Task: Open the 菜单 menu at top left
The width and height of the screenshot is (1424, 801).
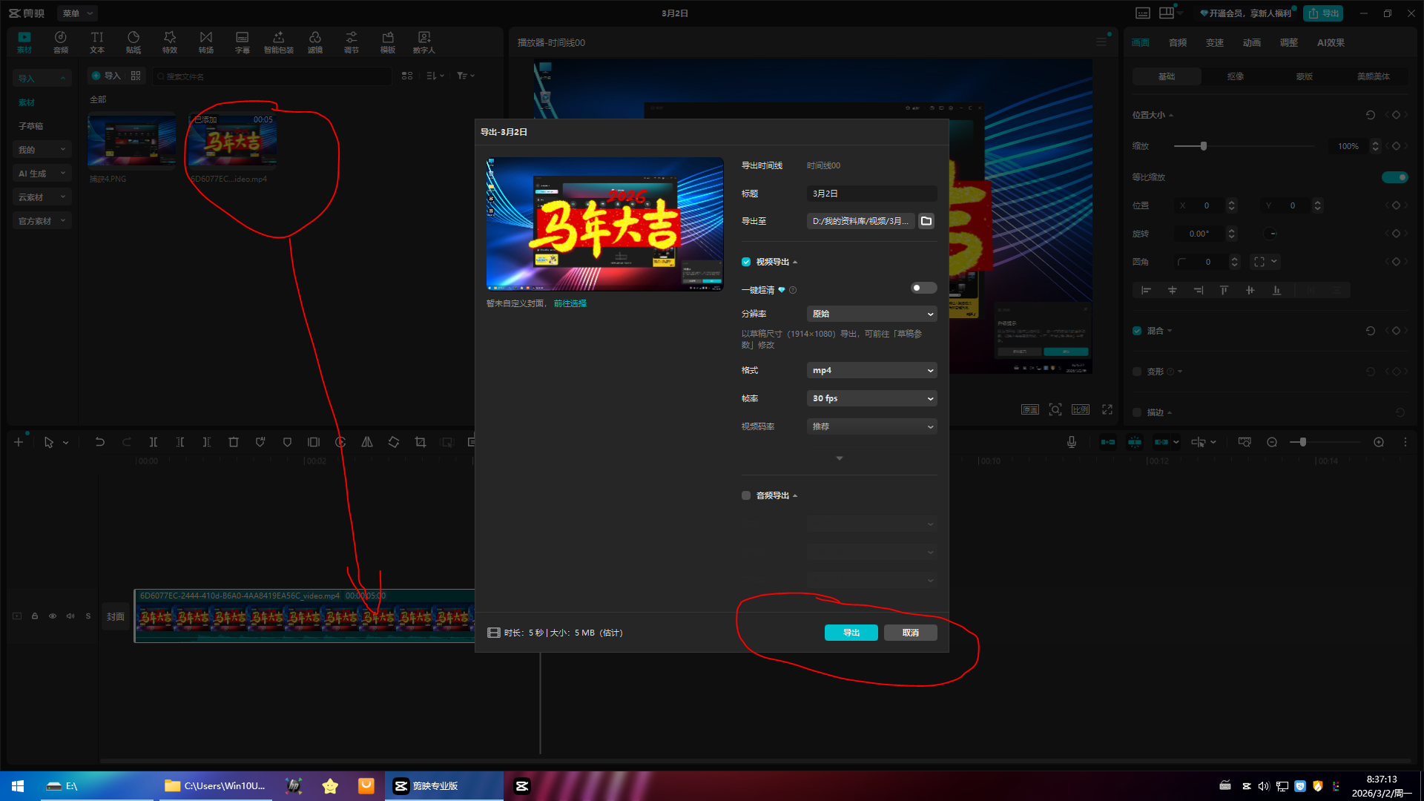Action: point(77,13)
